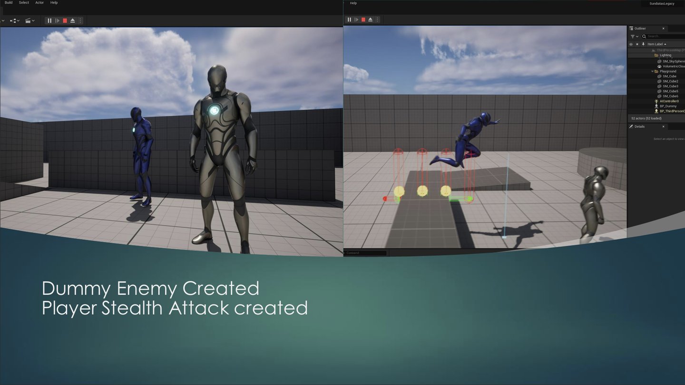Open the Blueprints dropdown in left toolbar
This screenshot has height=385, width=685.
coord(15,21)
